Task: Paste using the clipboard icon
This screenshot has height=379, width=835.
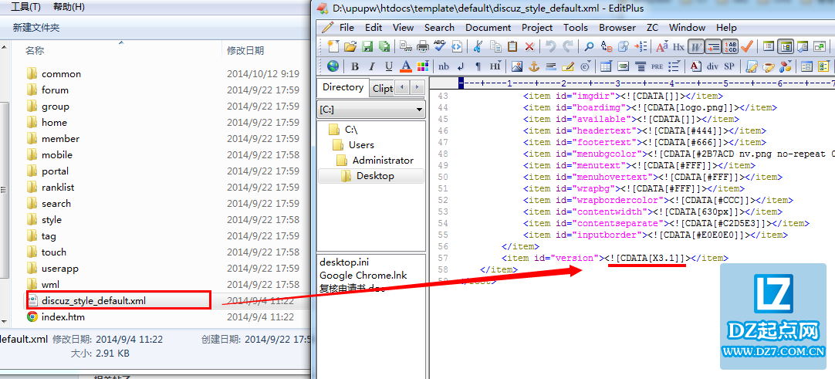Action: click(x=513, y=46)
